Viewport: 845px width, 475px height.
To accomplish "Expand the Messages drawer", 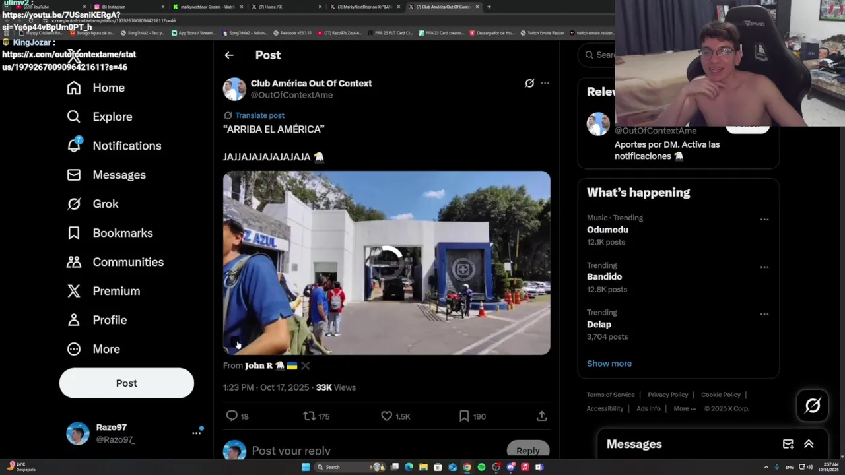I will tap(809, 444).
